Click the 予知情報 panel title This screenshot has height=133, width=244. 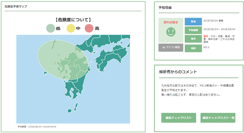[165, 8]
